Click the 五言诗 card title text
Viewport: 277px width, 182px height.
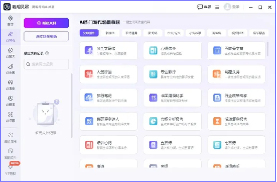(166, 143)
